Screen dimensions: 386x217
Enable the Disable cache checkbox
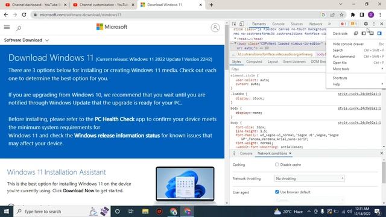[x=277, y=165]
